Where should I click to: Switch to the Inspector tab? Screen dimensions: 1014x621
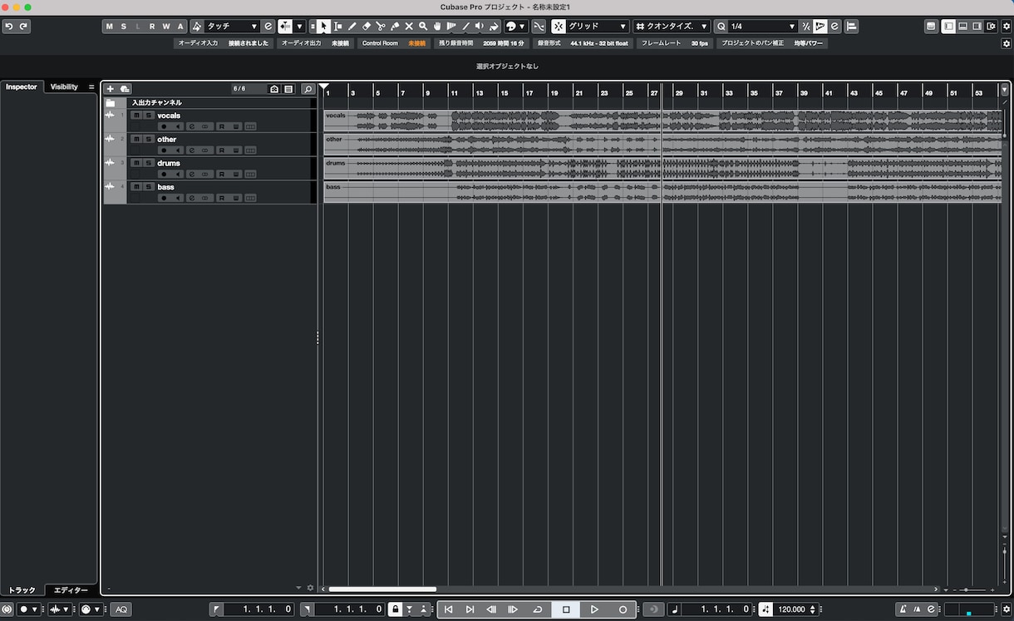22,86
